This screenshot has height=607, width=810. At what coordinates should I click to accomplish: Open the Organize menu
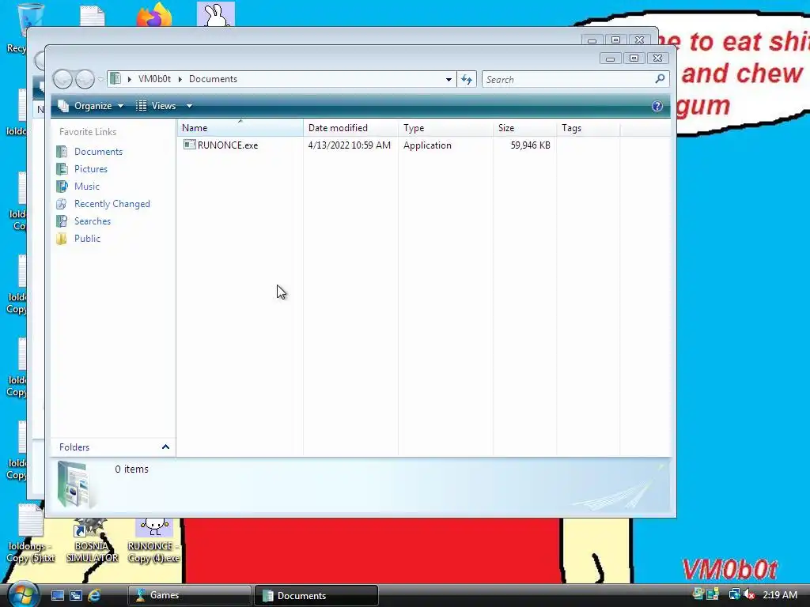(91, 106)
